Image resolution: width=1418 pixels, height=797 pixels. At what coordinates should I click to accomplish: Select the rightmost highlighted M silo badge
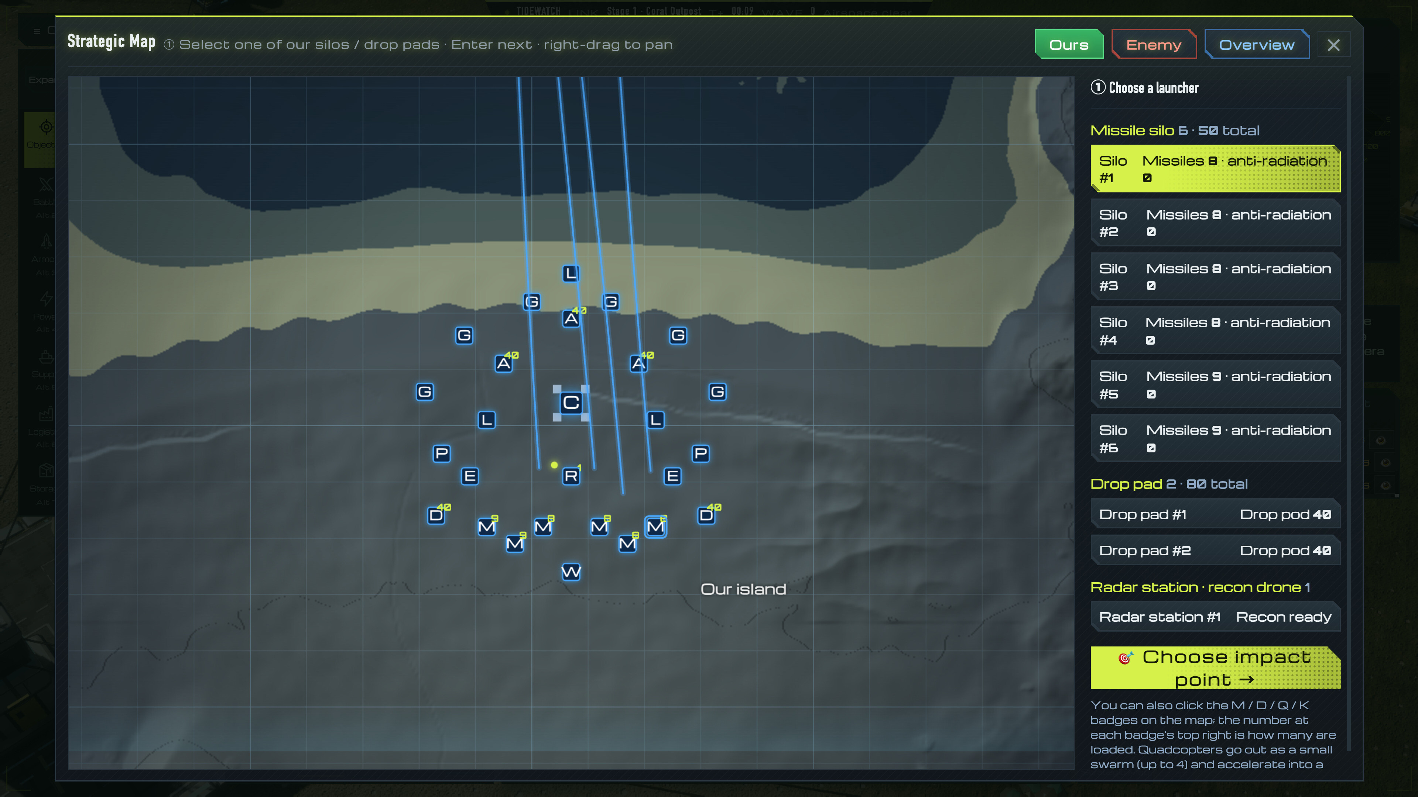655,527
